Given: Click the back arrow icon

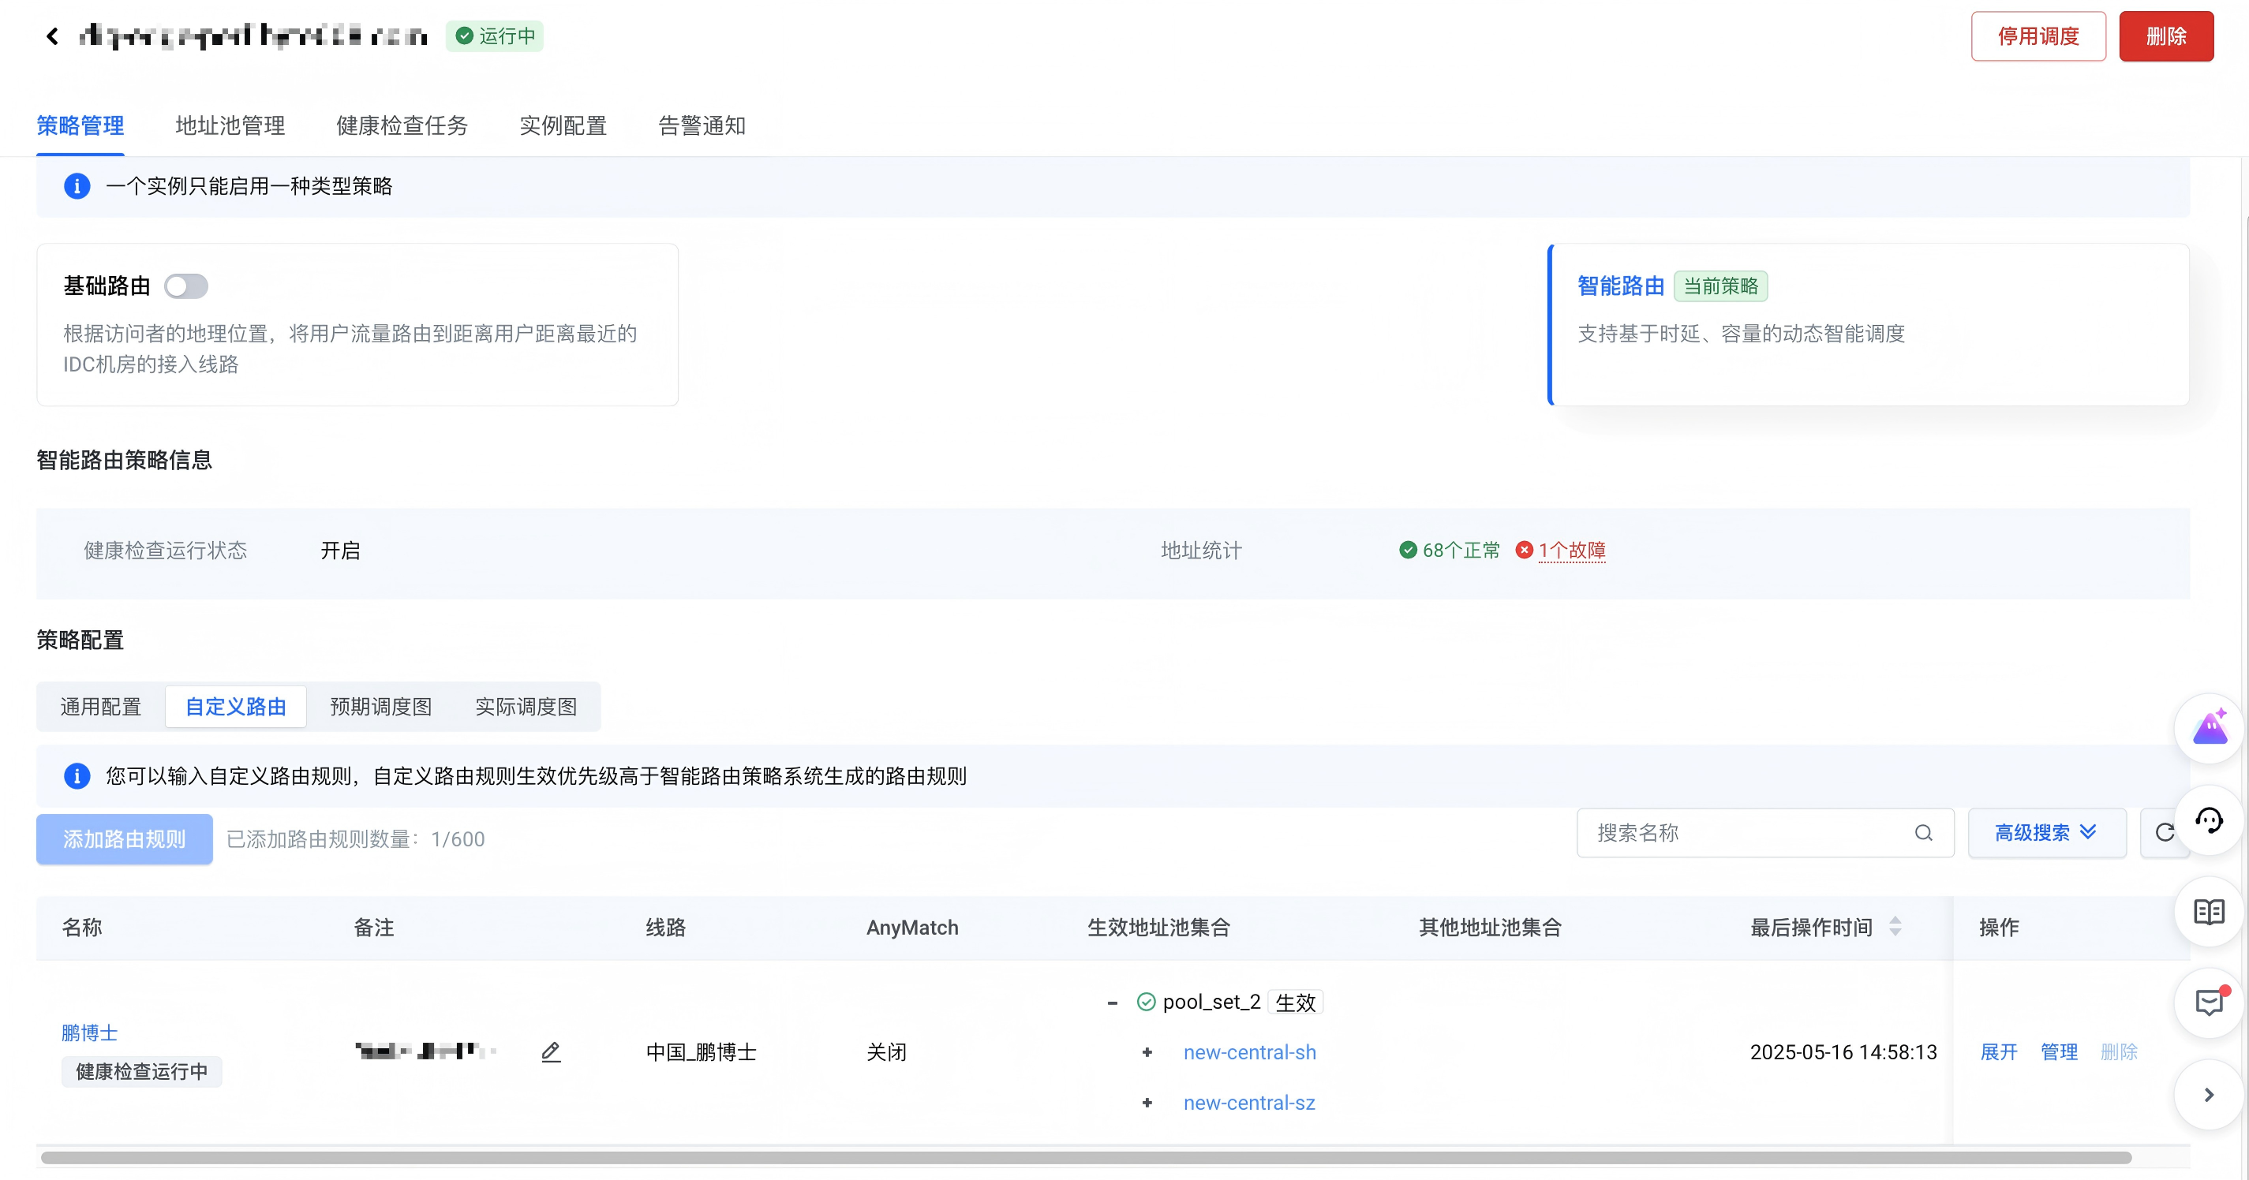Looking at the screenshot, I should tap(52, 35).
